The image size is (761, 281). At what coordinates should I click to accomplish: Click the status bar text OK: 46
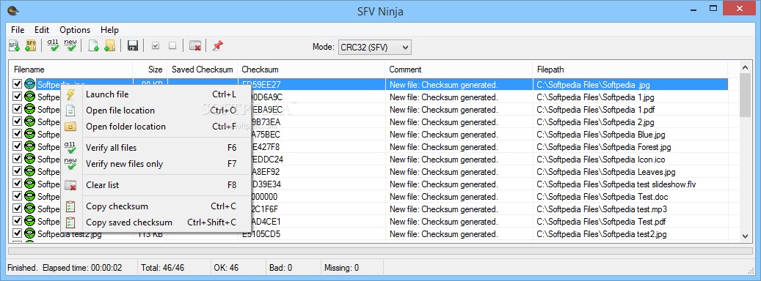tap(226, 267)
